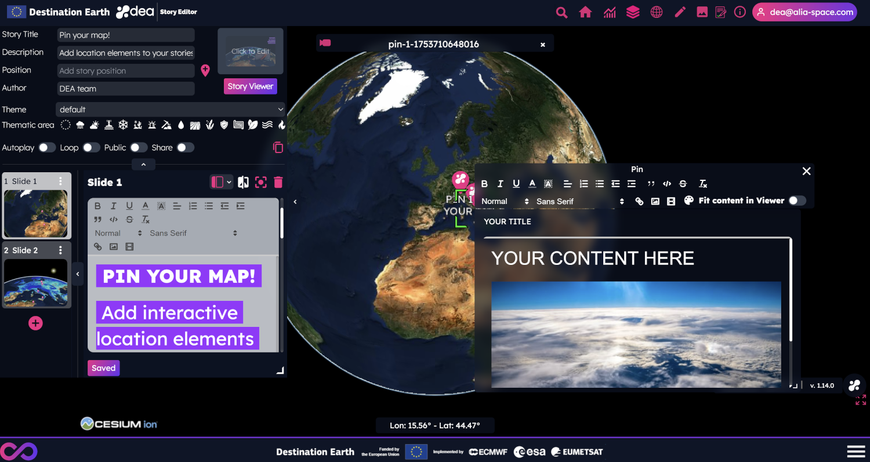870x462 pixels.
Task: Open the Theme default dropdown
Action: (171, 110)
